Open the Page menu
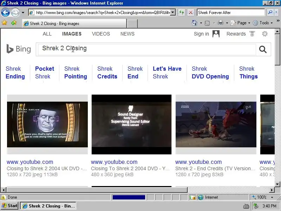 (240, 23)
